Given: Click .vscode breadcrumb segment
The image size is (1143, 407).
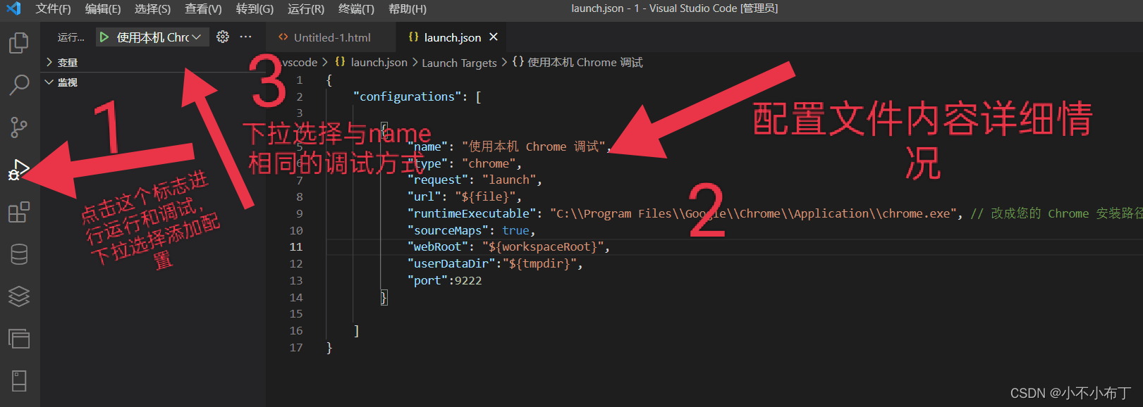Looking at the screenshot, I should [x=298, y=62].
